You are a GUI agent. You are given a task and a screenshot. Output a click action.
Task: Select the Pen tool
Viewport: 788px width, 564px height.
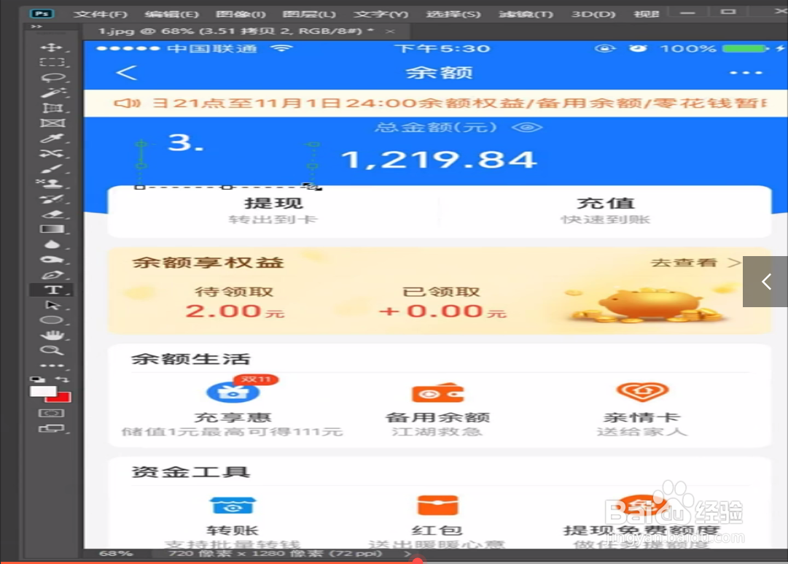point(52,275)
